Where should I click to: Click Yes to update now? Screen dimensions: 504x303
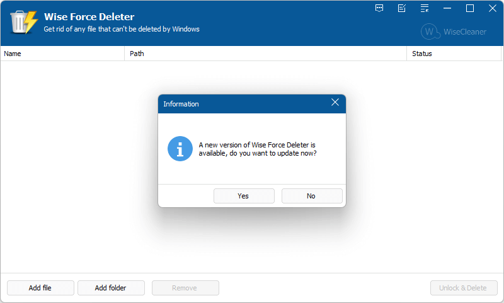[244, 196]
